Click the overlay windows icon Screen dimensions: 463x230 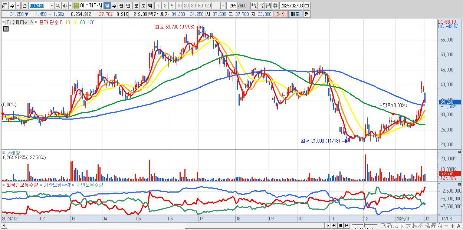[x=390, y=226]
